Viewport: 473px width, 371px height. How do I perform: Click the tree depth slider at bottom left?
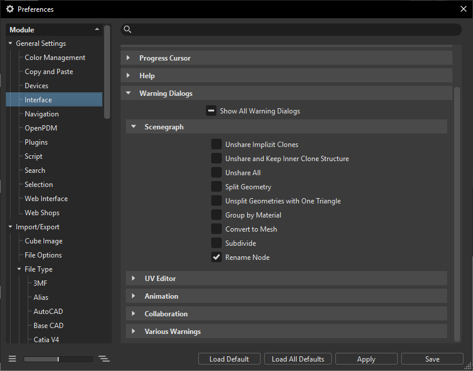(x=58, y=359)
